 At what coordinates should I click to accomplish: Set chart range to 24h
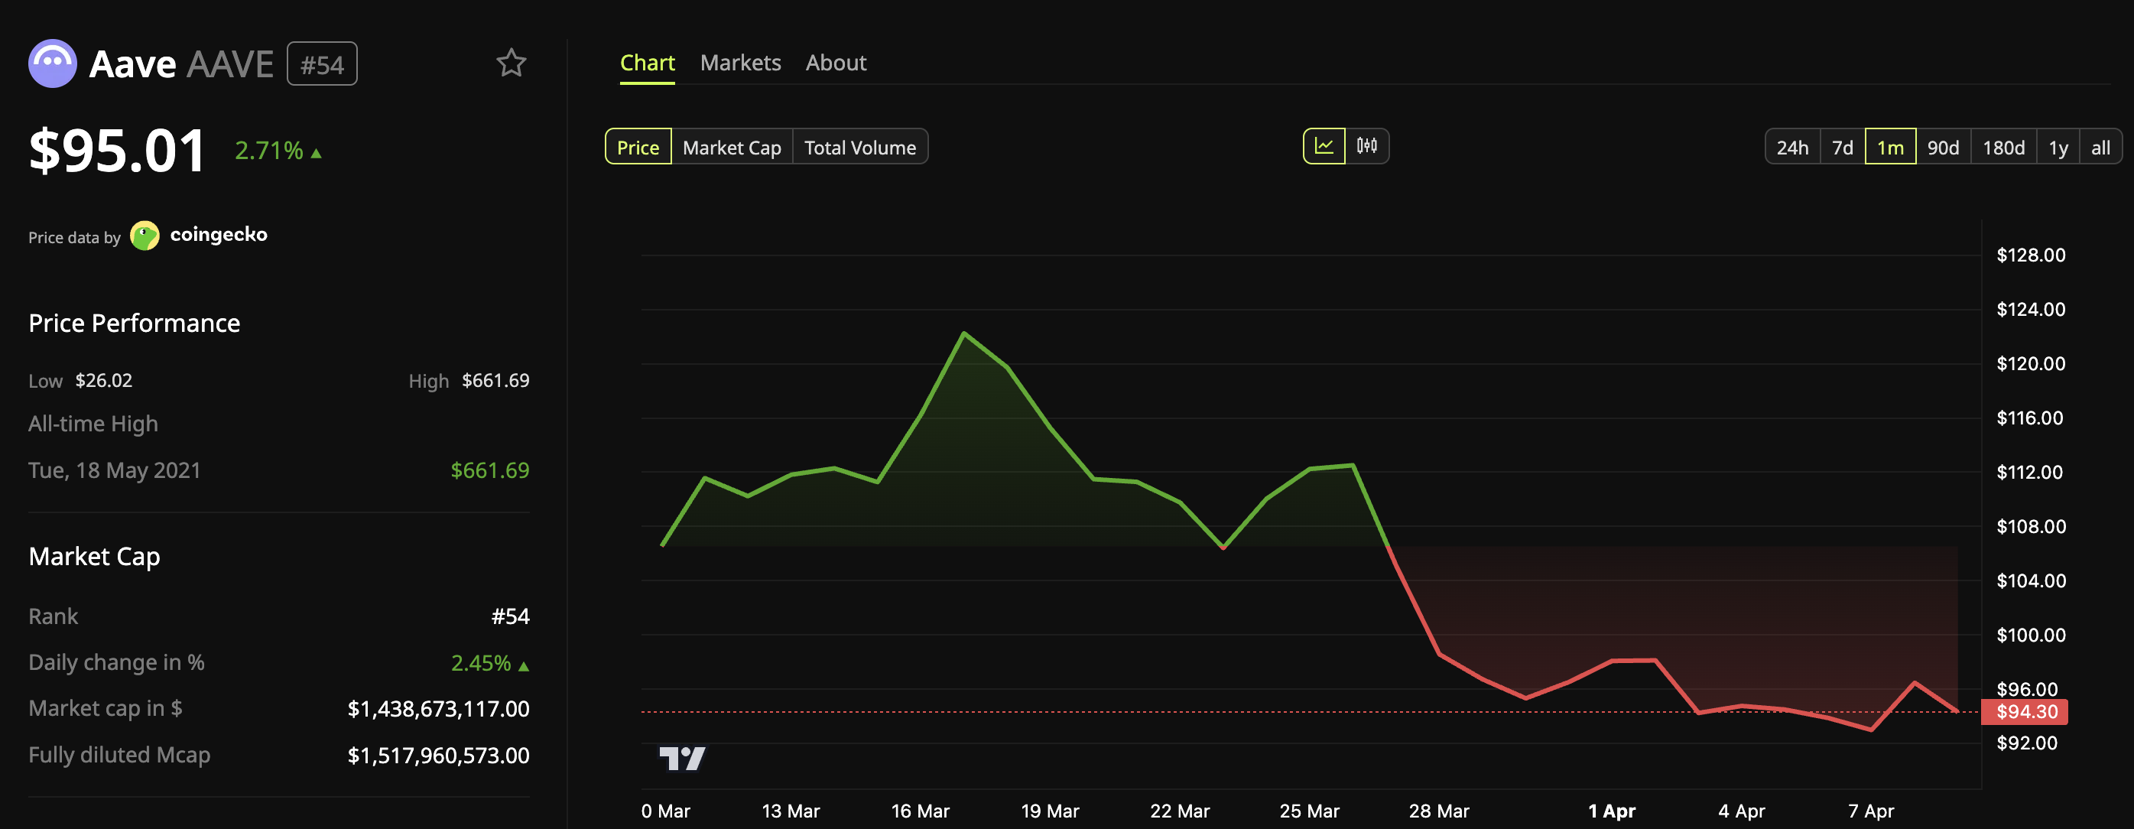point(1792,148)
